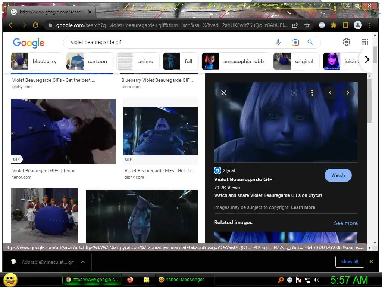Click the tray volume speaker icon
Image resolution: width=382 pixels, height=287 pixels.
click(x=316, y=280)
